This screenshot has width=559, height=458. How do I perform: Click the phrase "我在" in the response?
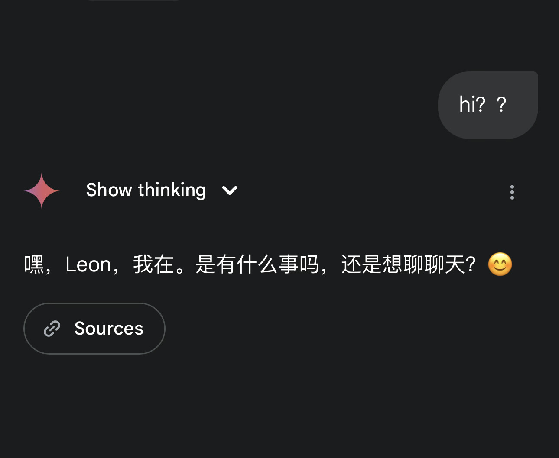pos(153,264)
